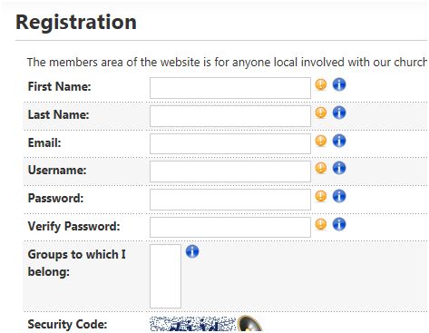The image size is (429, 333).
Task: Click the info icon beside the Groups list
Action: pos(192,251)
